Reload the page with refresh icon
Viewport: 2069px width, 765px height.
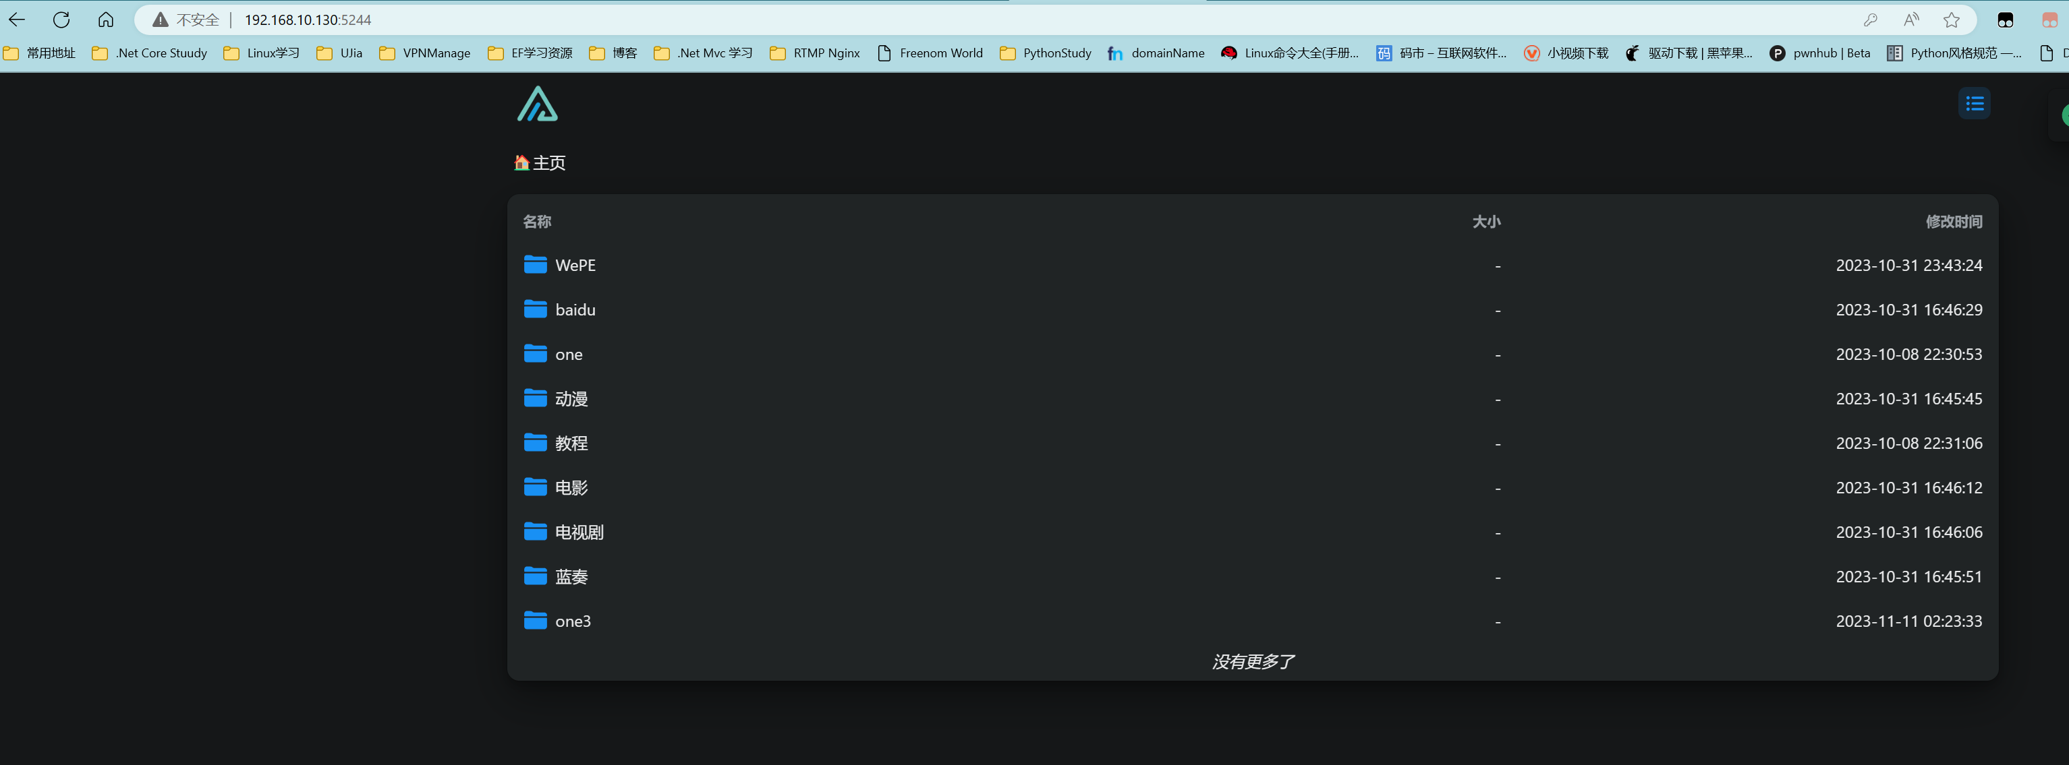(x=61, y=20)
